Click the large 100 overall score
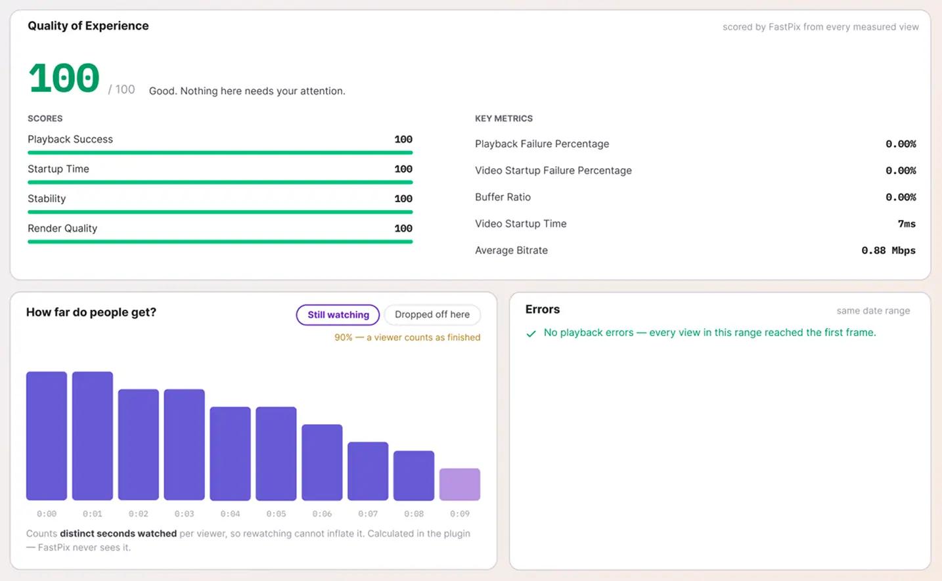 pos(64,78)
